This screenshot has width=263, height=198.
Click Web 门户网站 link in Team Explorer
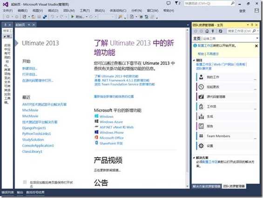(224, 64)
